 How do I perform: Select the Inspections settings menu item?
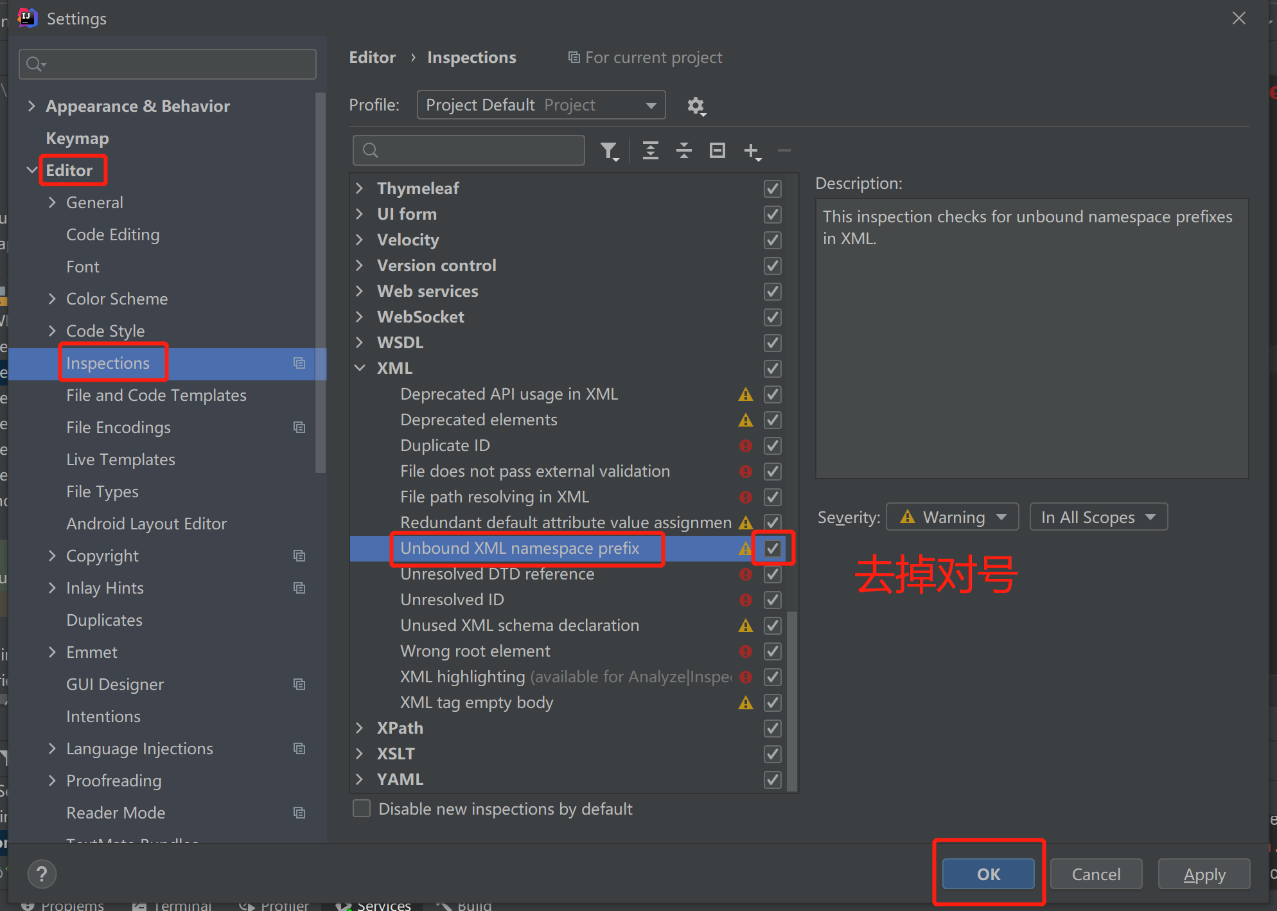[109, 363]
